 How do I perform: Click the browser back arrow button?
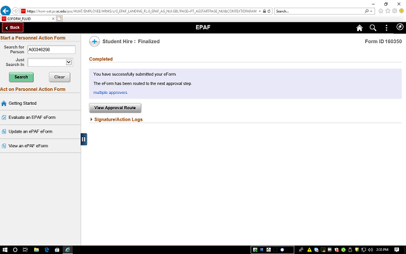pos(6,11)
